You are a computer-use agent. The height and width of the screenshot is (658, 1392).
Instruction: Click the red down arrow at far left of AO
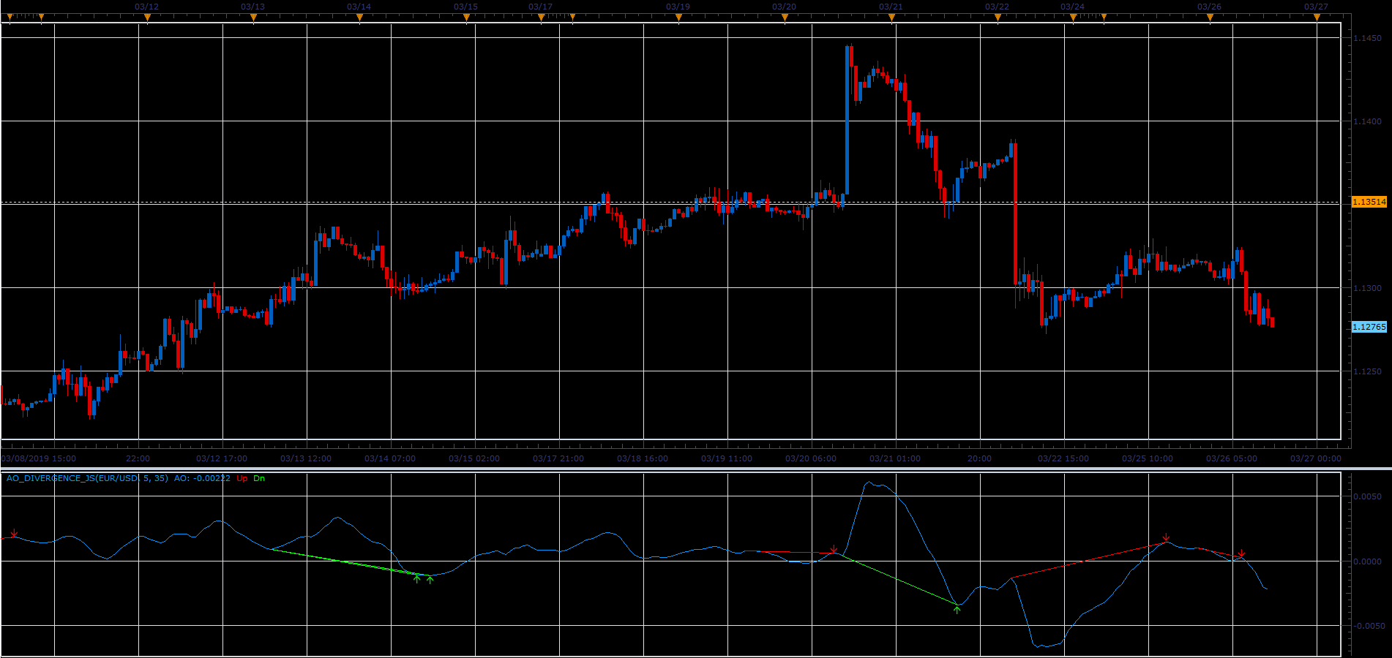click(x=13, y=534)
